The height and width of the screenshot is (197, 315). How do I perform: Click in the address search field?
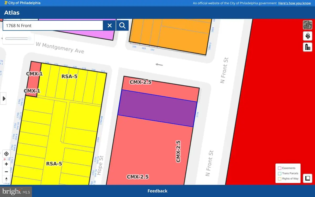(x=52, y=25)
